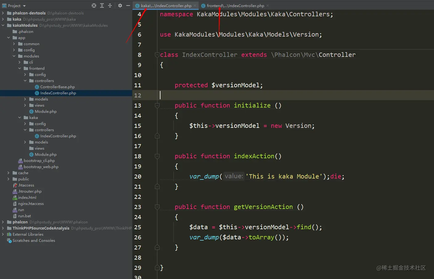
Task: Close the kaka IndexController.php tab
Action: point(195,6)
